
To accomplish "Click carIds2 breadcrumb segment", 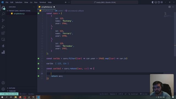I will [60, 11].
